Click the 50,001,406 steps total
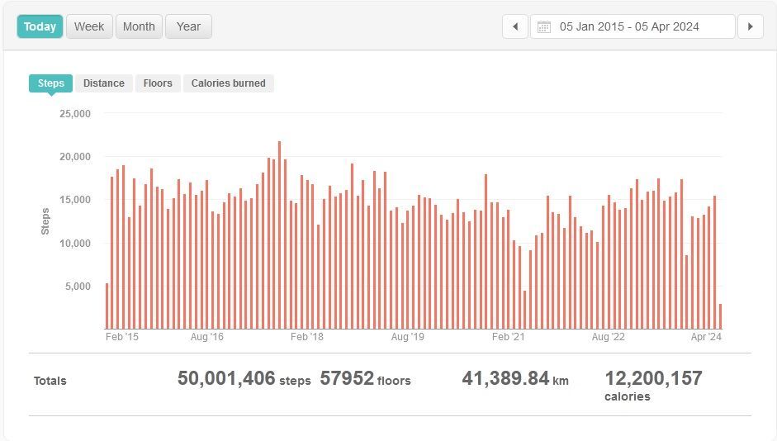Image resolution: width=777 pixels, height=441 pixels. coord(244,379)
